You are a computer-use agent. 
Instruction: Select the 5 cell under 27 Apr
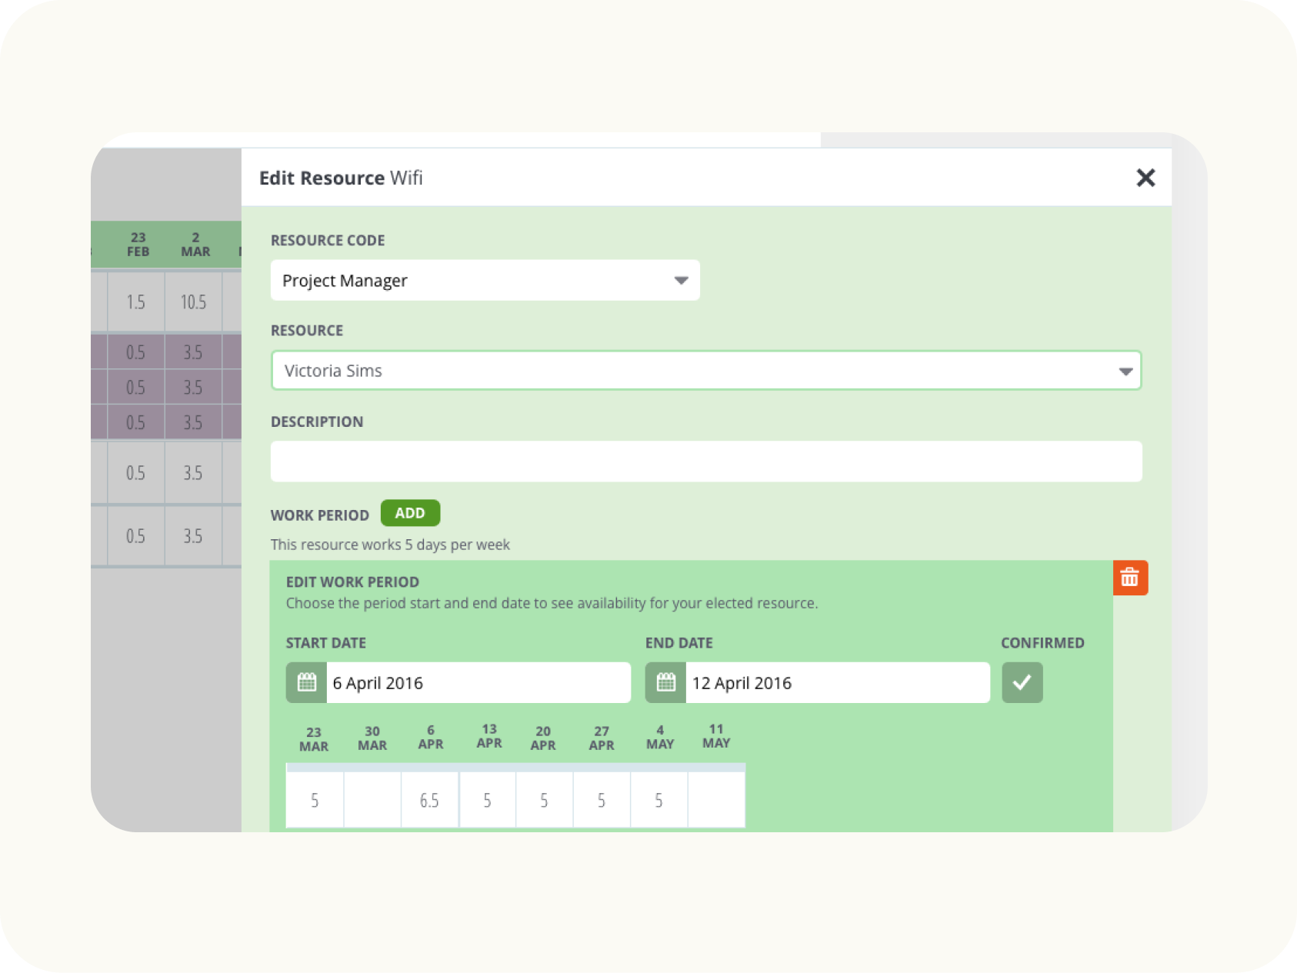coord(602,800)
